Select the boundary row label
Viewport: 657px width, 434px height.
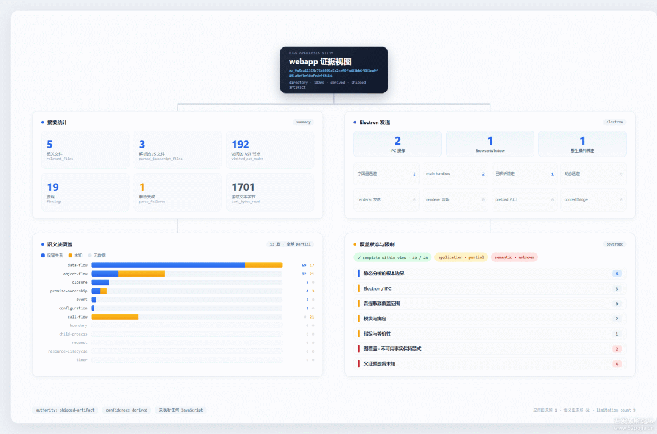78,325
